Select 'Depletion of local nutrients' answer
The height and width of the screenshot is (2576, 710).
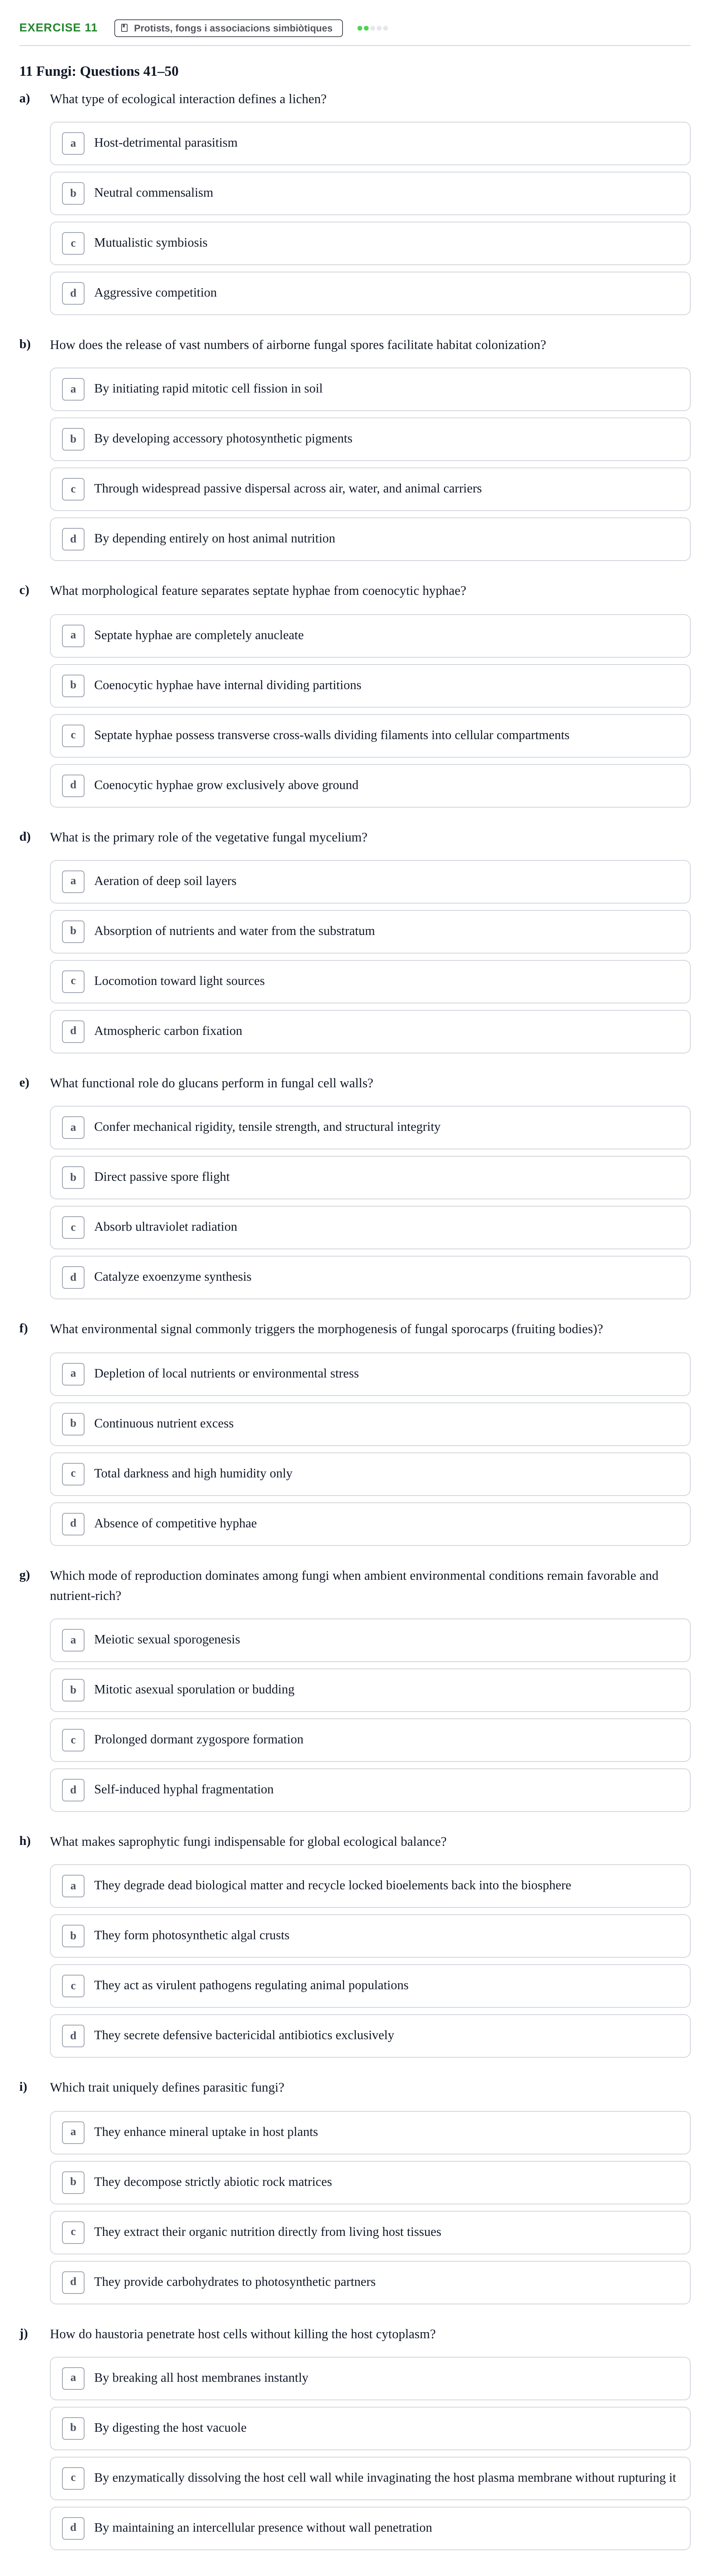coord(369,1374)
